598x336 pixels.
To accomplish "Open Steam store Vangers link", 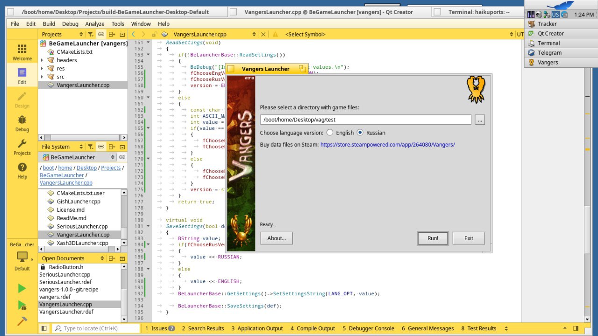I will [387, 145].
